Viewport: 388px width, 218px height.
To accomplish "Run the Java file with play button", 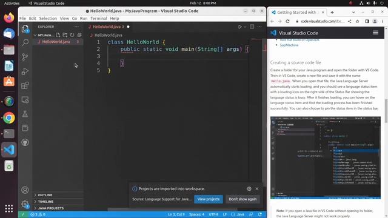I will (x=240, y=27).
